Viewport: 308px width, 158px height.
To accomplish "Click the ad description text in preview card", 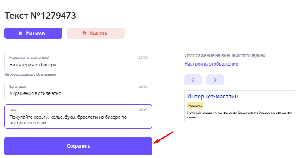I will coord(240,115).
